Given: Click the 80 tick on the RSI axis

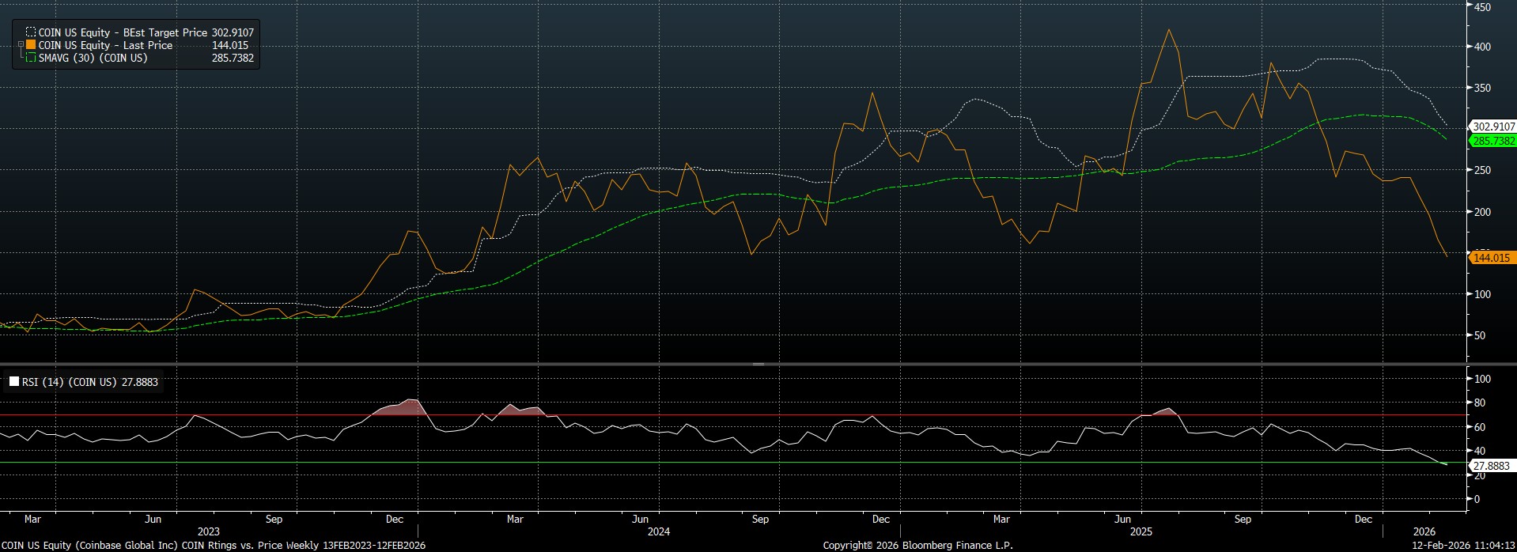Looking at the screenshot, I should (x=1480, y=403).
